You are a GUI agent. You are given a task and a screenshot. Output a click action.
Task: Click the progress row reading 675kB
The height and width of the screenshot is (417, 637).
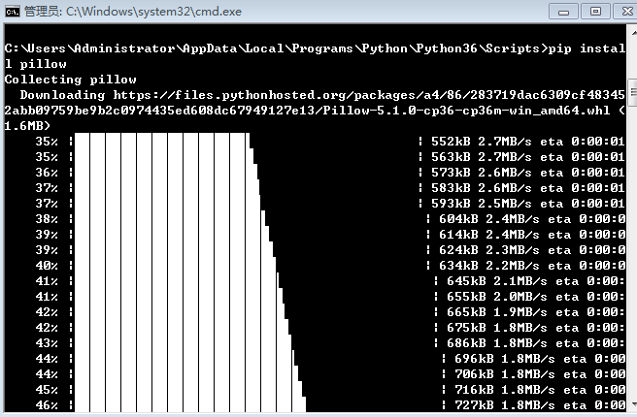[330, 328]
